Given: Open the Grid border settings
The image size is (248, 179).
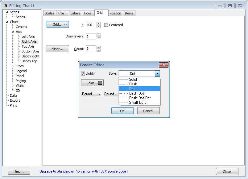Looking at the screenshot, I should (58, 25).
